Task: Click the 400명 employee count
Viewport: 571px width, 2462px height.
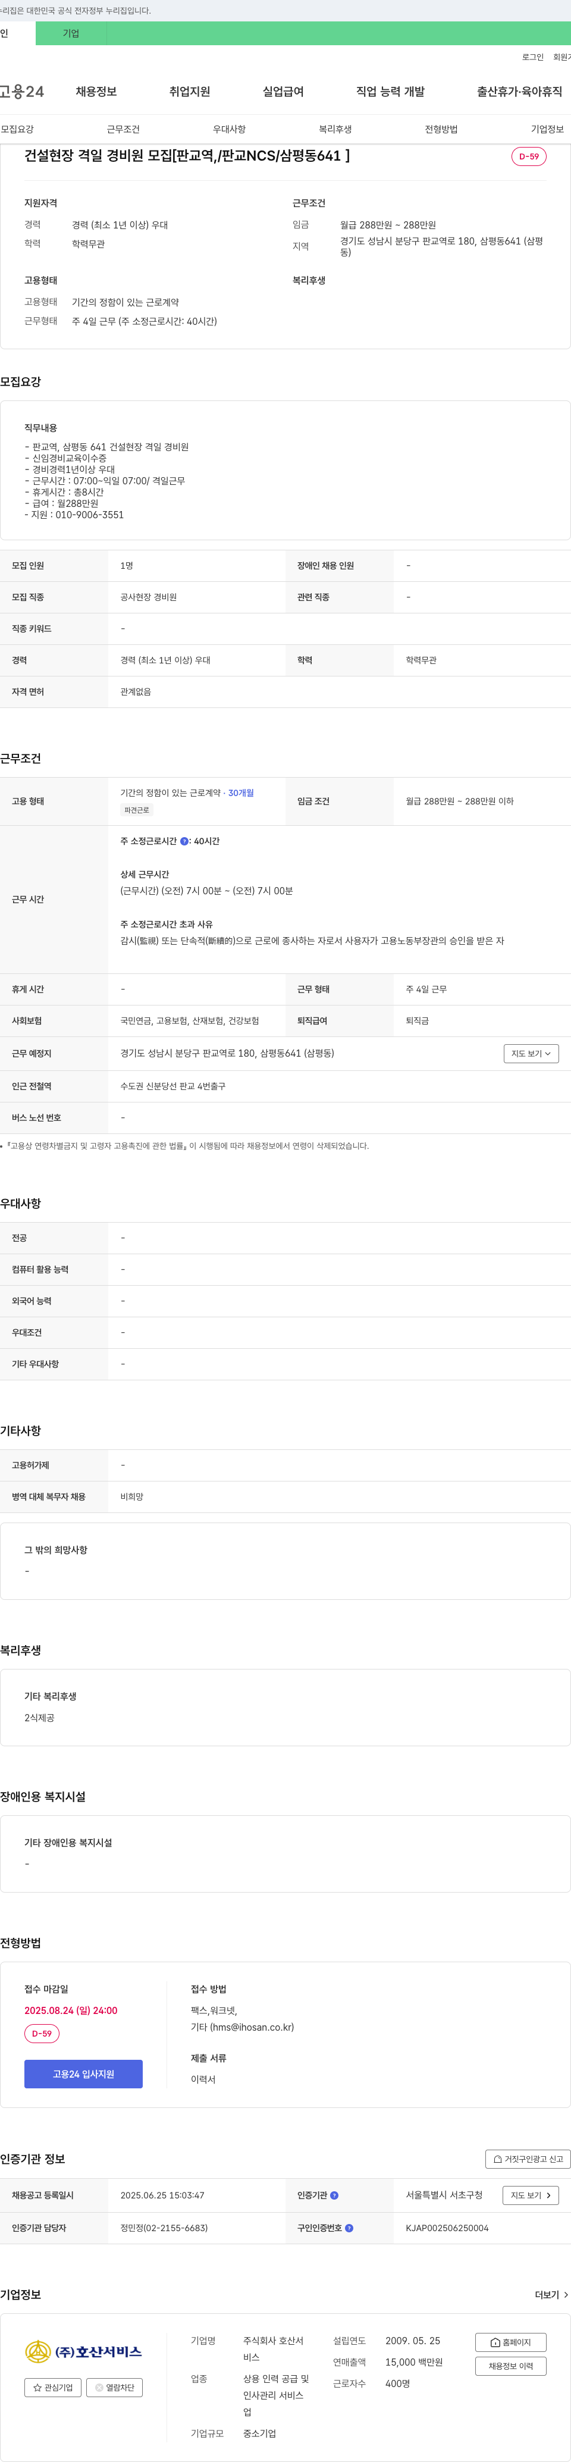Action: point(397,2383)
